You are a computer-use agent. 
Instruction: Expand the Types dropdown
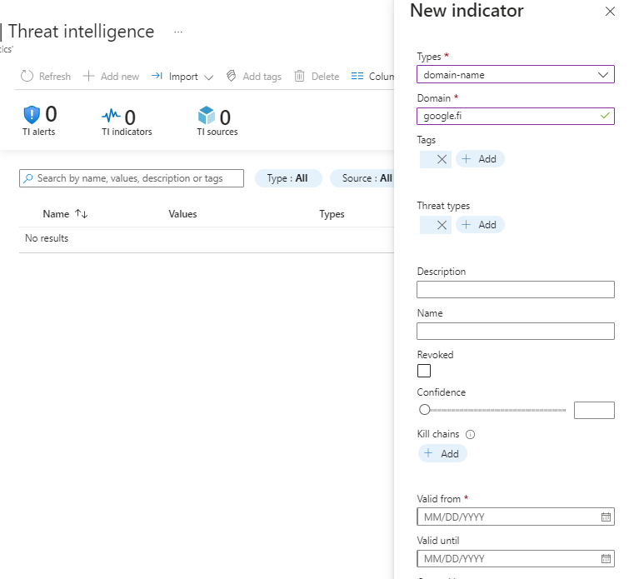click(x=603, y=75)
